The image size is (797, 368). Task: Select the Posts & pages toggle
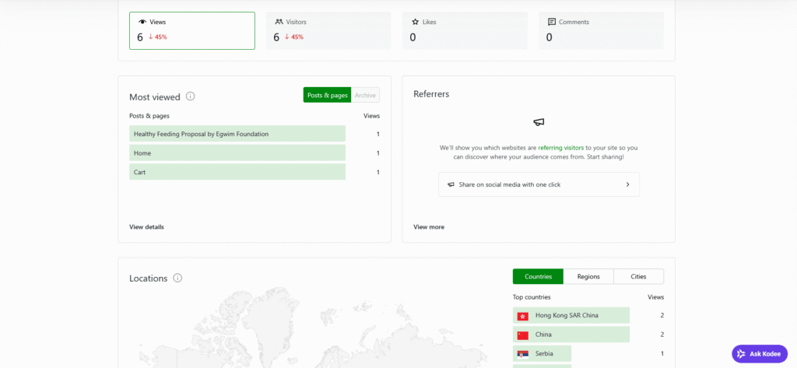point(328,95)
